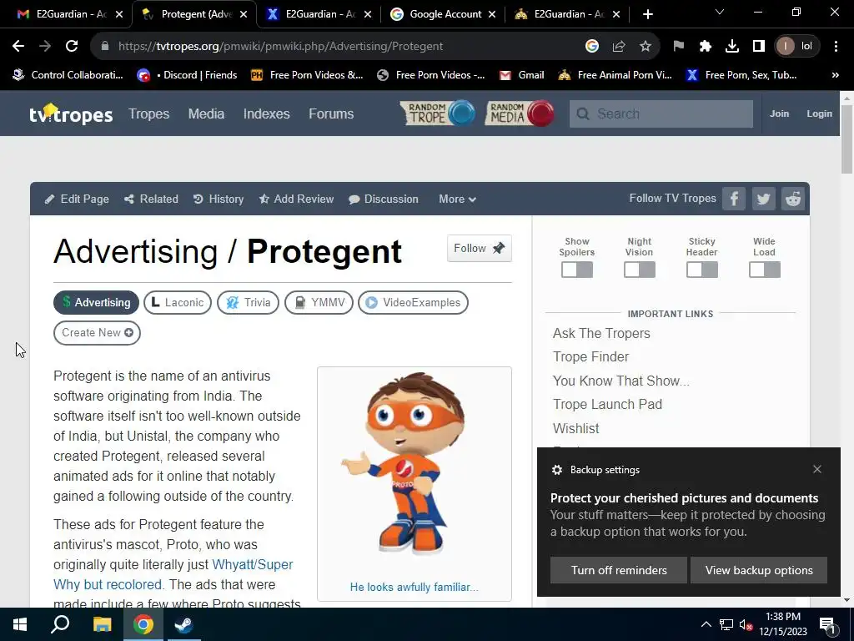The image size is (854, 641).
Task: Open TV Tropes Facebook page icon
Action: pyautogui.click(x=734, y=199)
